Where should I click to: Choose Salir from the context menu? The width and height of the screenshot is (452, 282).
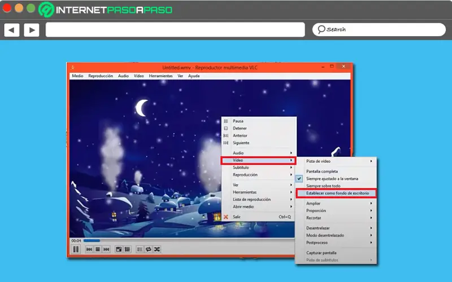coord(259,217)
